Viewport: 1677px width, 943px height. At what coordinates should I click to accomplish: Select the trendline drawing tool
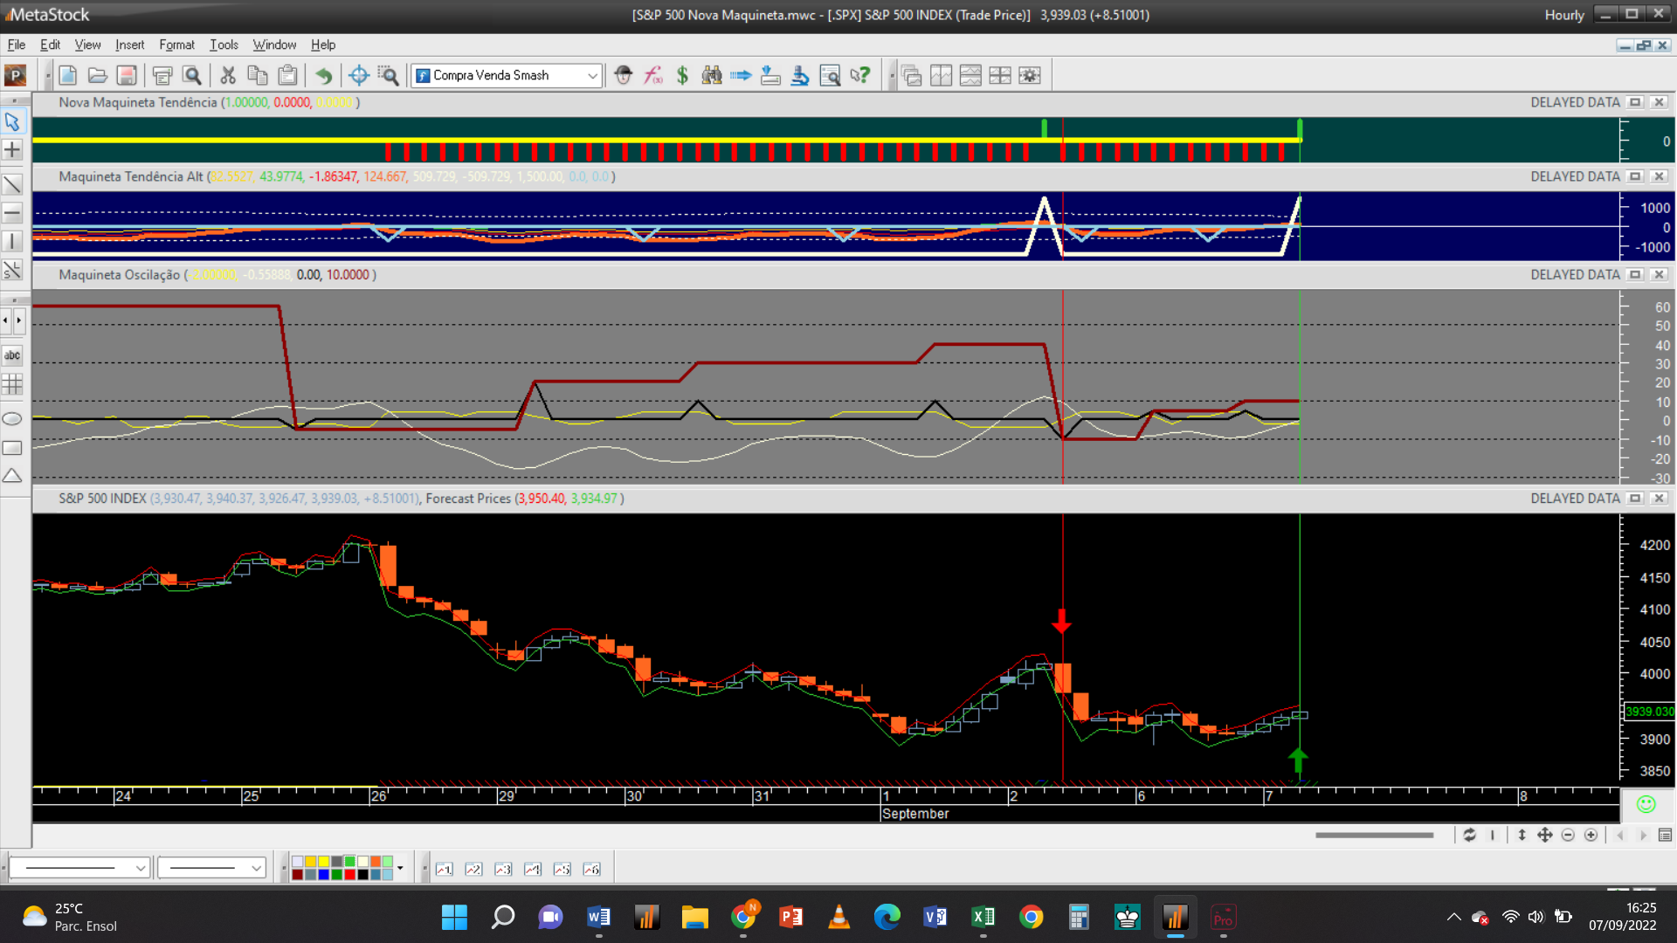pos(12,184)
